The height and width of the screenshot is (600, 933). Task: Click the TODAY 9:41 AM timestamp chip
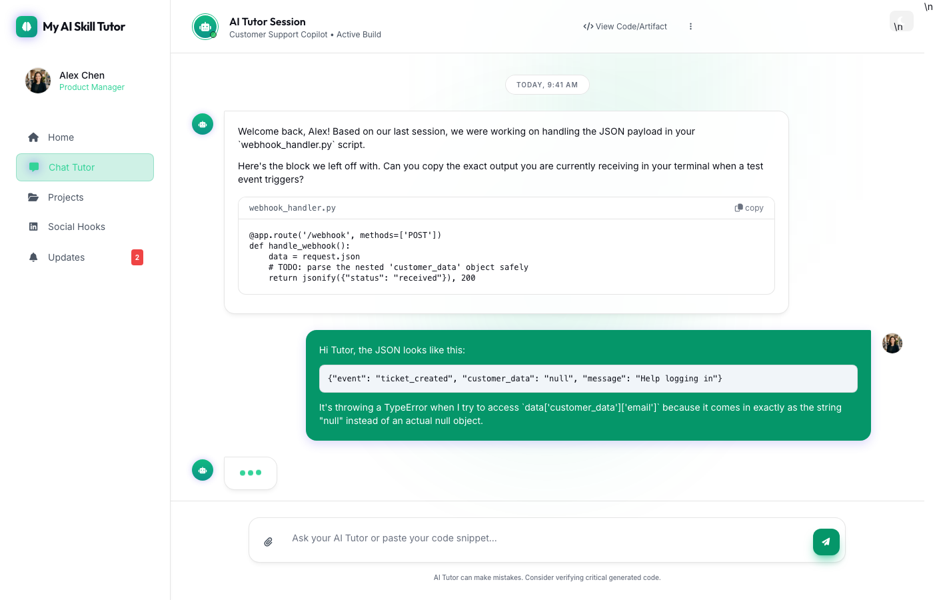[x=547, y=85]
